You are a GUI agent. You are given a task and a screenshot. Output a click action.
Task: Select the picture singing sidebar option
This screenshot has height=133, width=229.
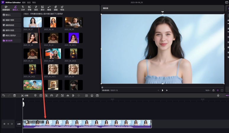pos(12,20)
